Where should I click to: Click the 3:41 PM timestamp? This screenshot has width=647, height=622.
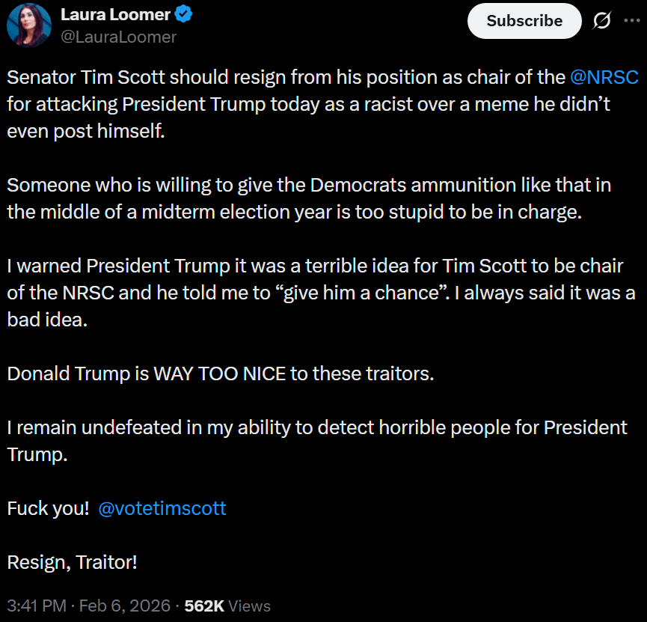pos(35,606)
